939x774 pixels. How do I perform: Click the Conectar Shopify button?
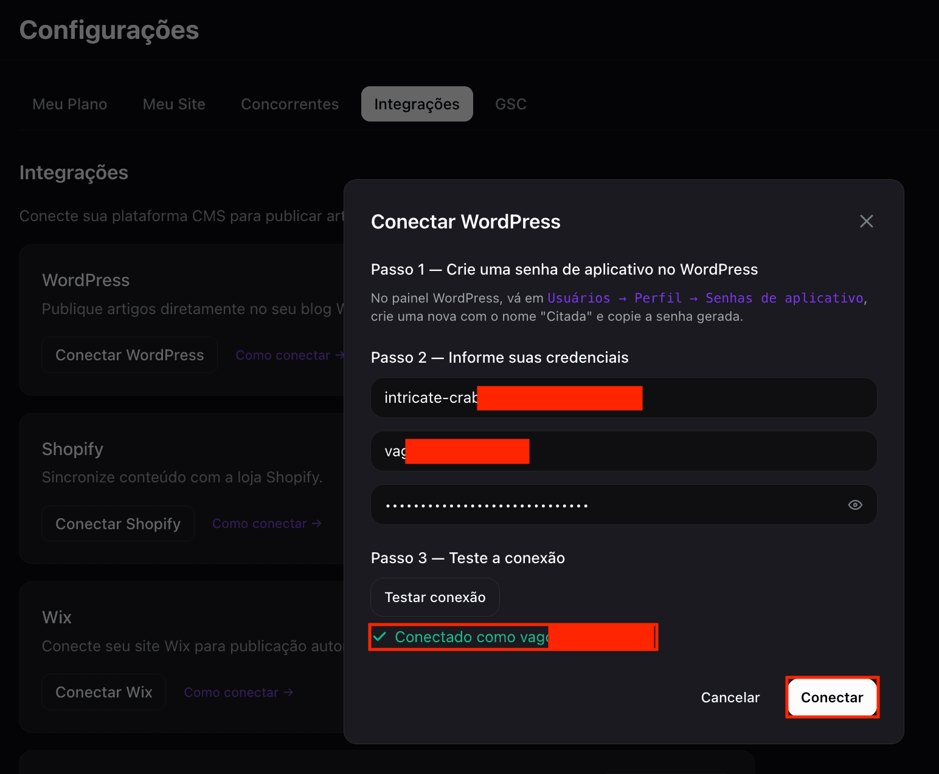[118, 524]
